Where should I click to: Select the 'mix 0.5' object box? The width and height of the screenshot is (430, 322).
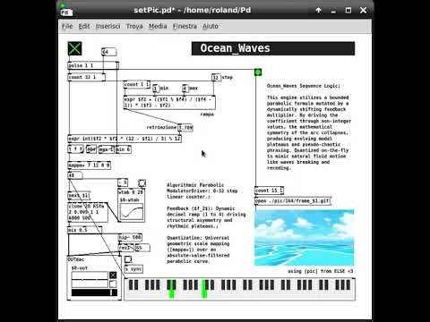point(85,230)
